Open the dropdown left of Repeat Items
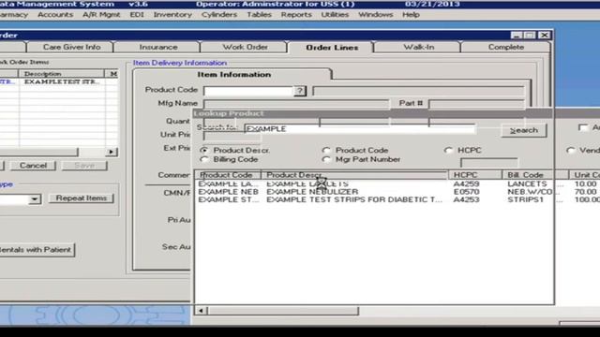The width and height of the screenshot is (600, 337). 35,199
